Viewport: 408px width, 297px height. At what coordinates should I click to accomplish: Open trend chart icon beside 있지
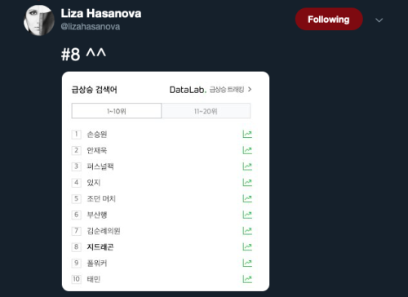247,182
